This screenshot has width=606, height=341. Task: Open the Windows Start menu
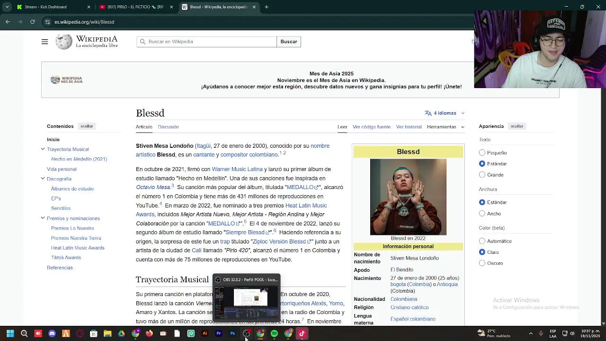tap(10, 333)
